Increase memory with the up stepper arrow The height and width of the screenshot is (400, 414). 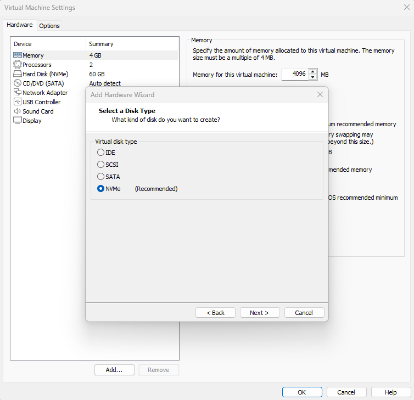pos(312,71)
